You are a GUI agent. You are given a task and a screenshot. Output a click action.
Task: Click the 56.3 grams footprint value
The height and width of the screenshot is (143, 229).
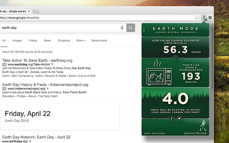pyautogui.click(x=176, y=50)
